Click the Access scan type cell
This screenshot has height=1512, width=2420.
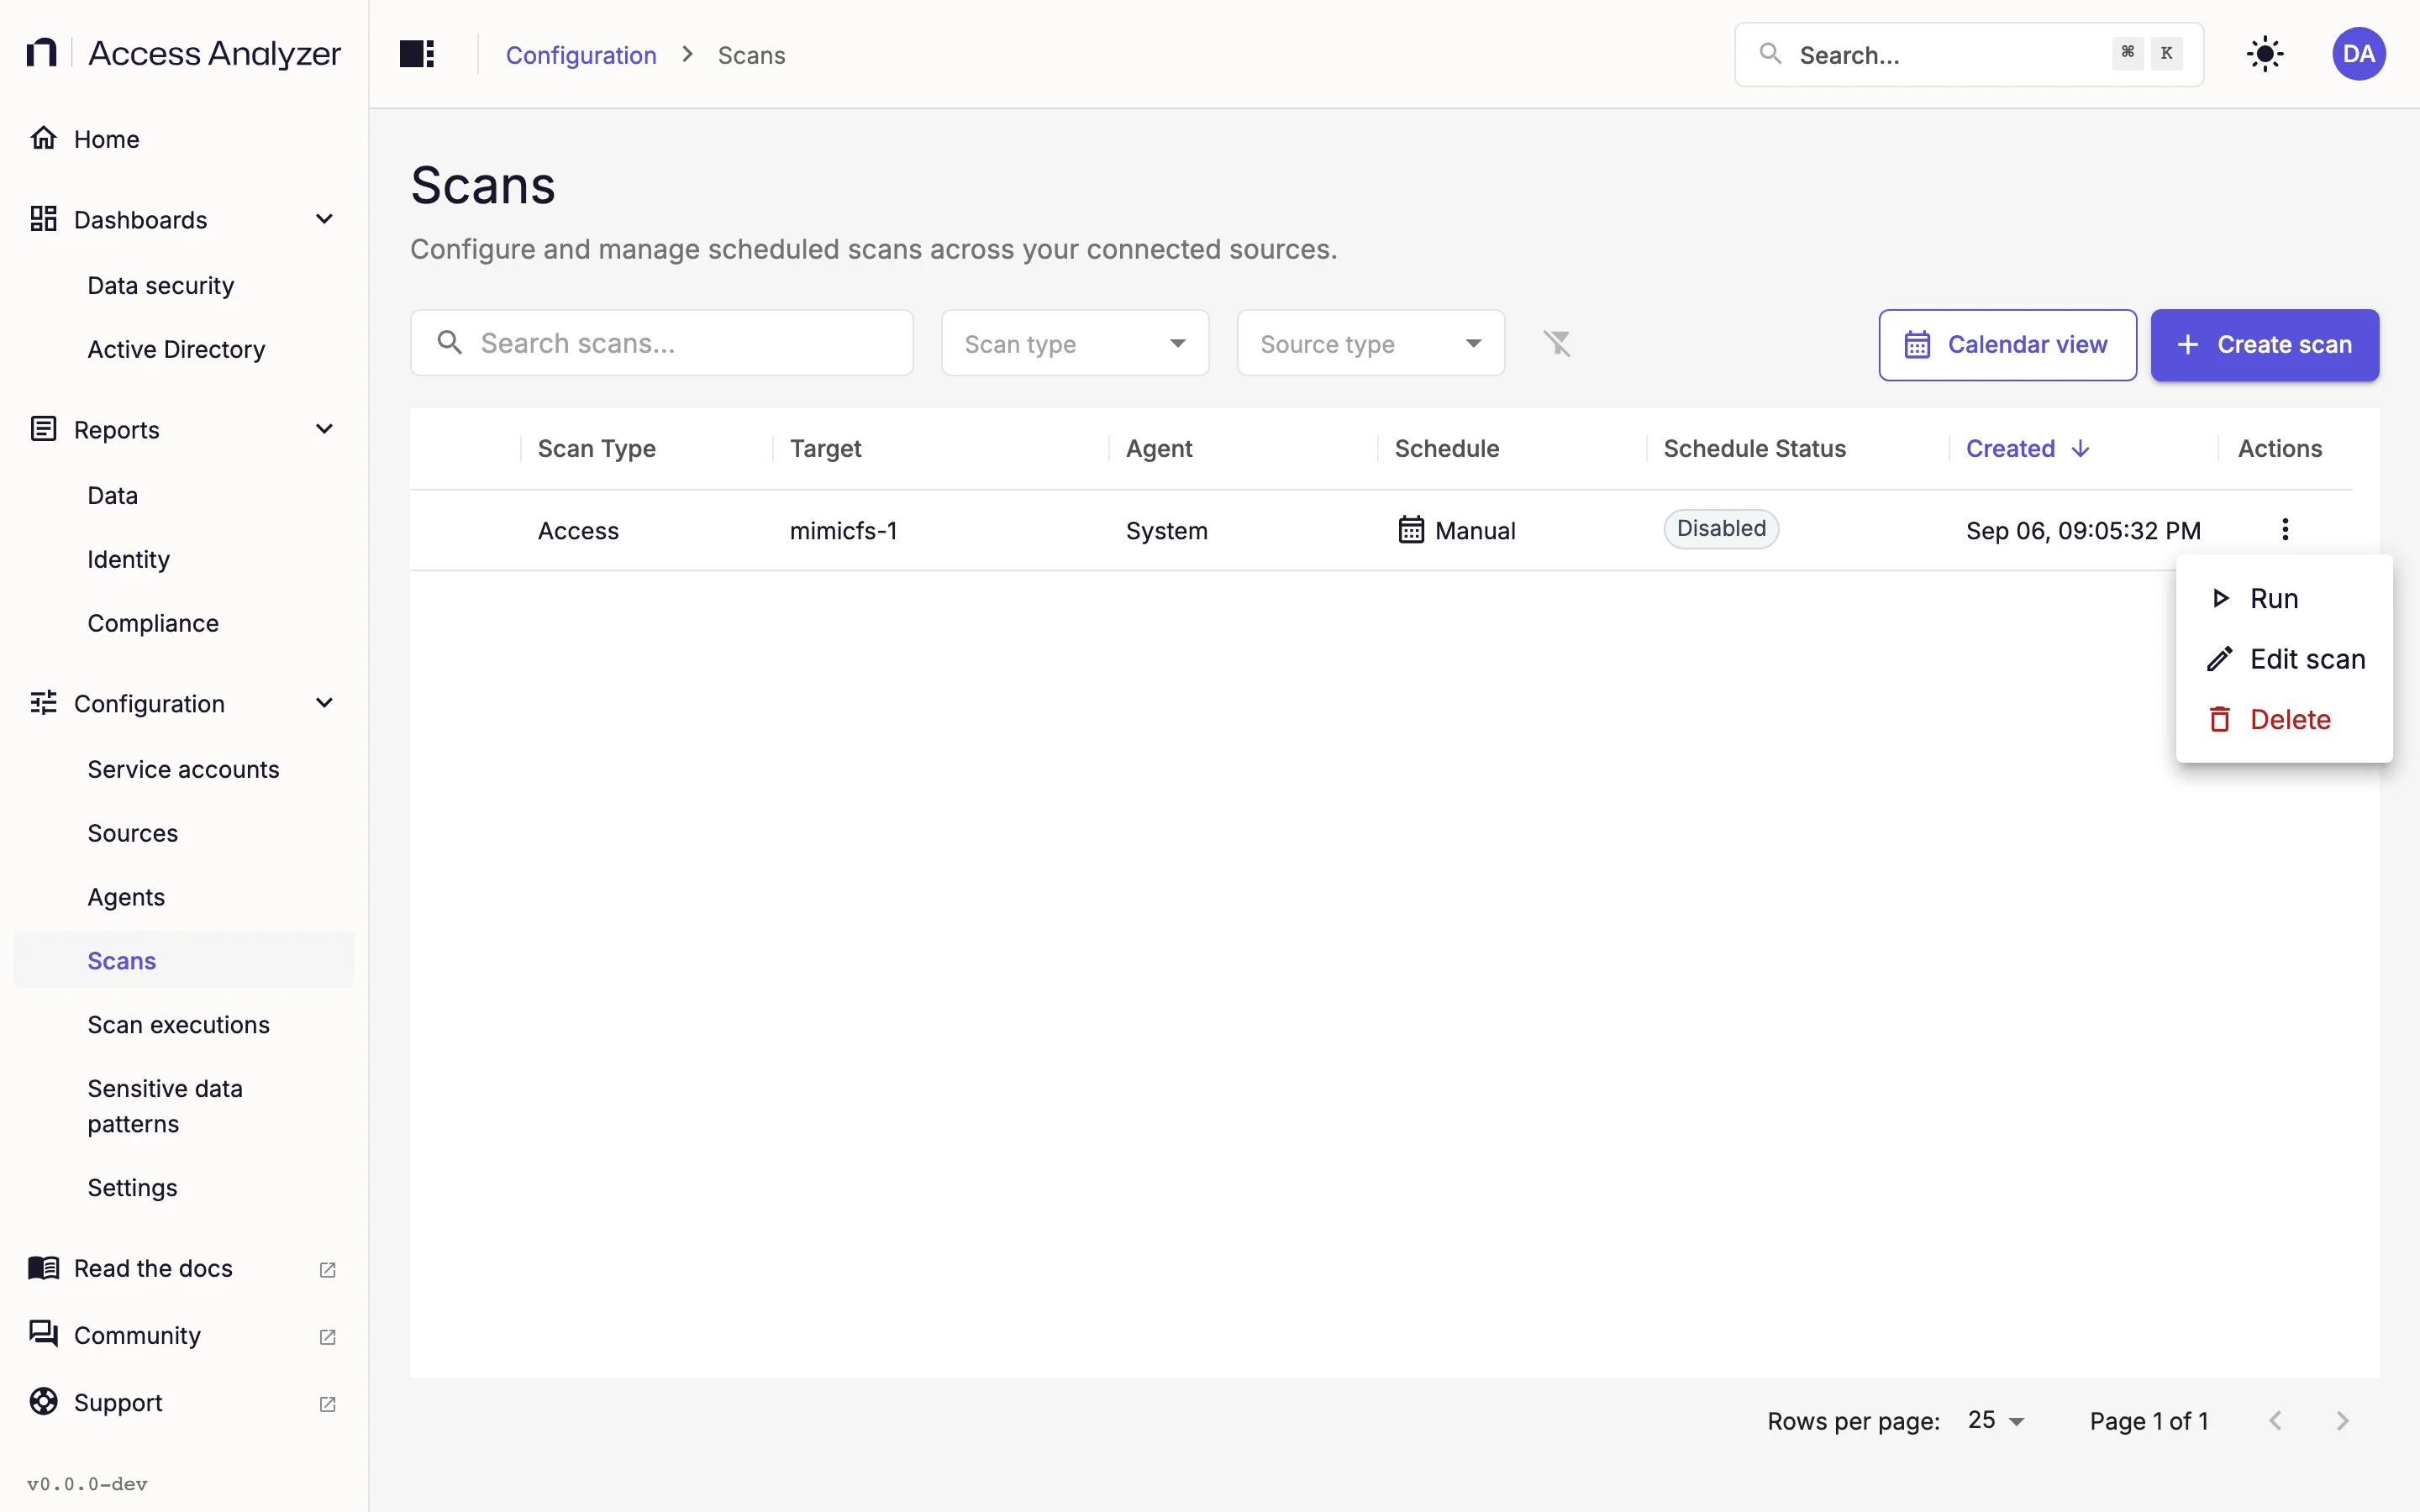point(578,530)
